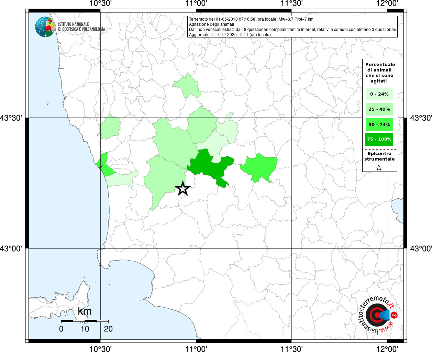Click the lake at the right map edge

click(398, 210)
